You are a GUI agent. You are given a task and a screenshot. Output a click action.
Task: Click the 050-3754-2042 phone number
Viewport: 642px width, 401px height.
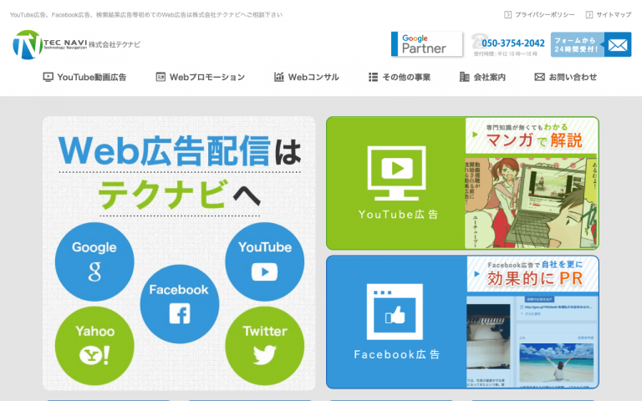point(513,43)
